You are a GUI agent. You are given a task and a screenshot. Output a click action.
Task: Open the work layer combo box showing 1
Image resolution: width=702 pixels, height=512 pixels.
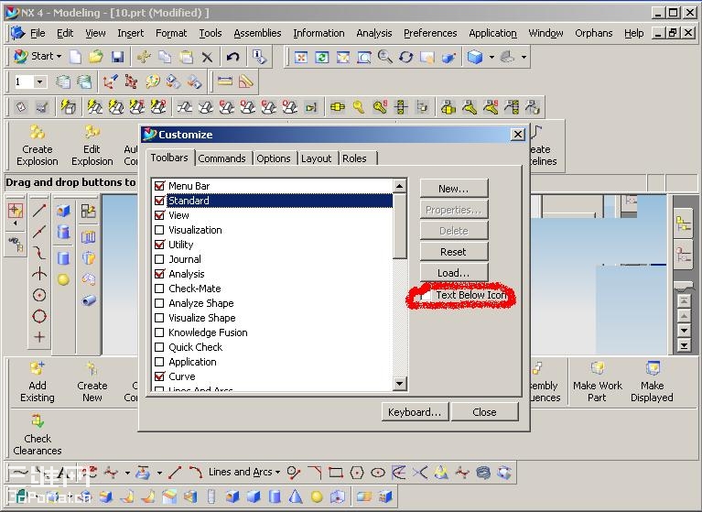pyautogui.click(x=29, y=82)
